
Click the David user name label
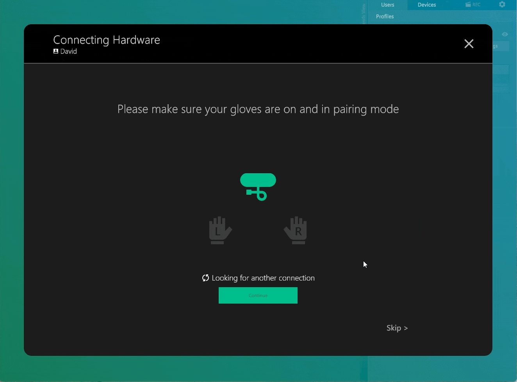[x=68, y=51]
